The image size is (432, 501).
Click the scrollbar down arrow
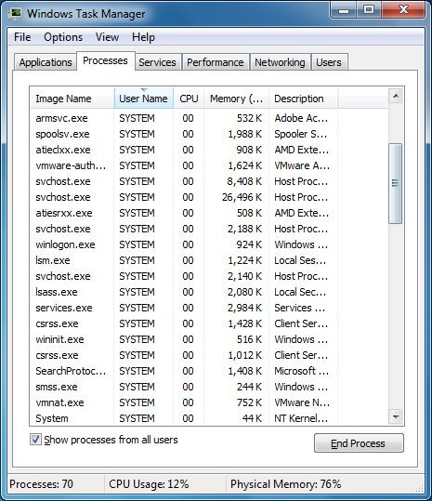pyautogui.click(x=396, y=416)
